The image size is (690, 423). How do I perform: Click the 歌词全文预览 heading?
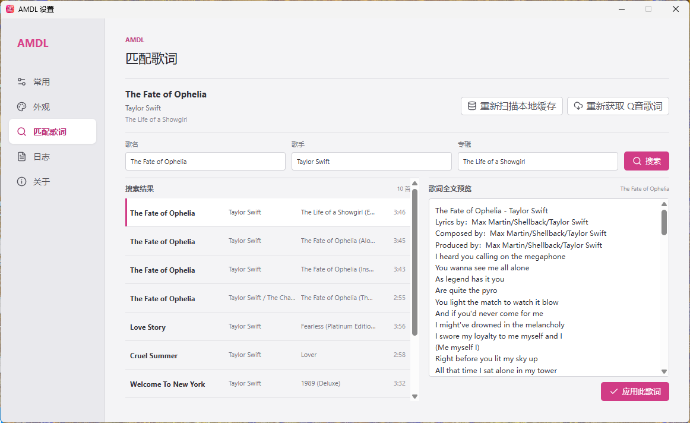point(450,189)
